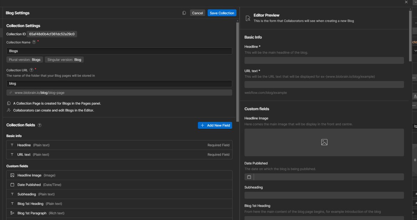
Task: Click the calendar icon on the Date Published field
Action: pyautogui.click(x=12, y=184)
